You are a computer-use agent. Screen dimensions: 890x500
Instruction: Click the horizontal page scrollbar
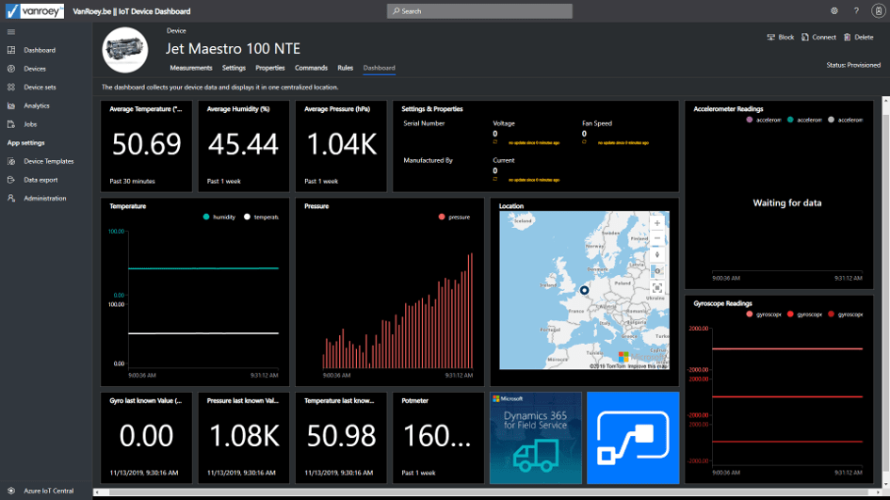coord(488,492)
